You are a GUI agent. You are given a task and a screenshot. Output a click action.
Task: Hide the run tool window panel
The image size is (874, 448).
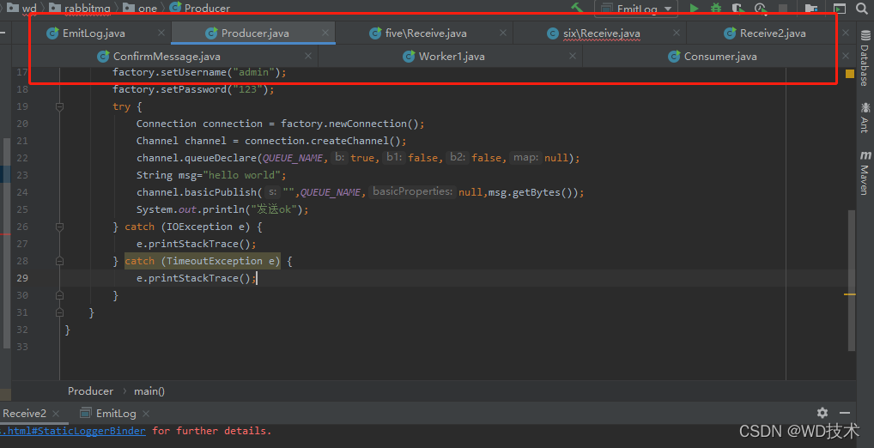845,413
